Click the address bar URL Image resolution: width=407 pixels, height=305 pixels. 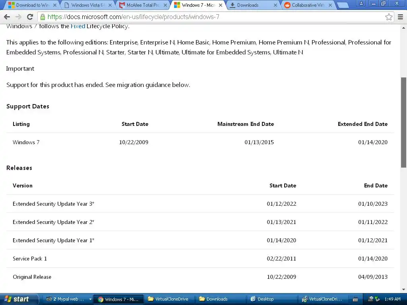(x=134, y=17)
